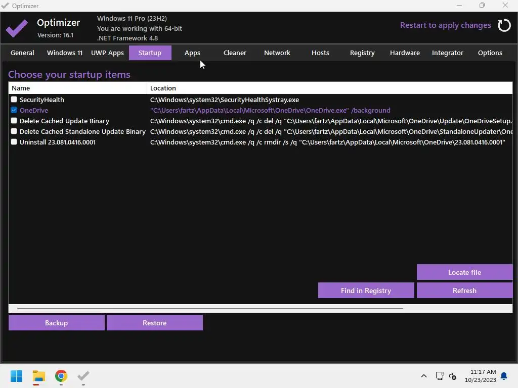518x388 pixels.
Task: Click the horizontal scrollbar of startup list
Action: coord(210,309)
